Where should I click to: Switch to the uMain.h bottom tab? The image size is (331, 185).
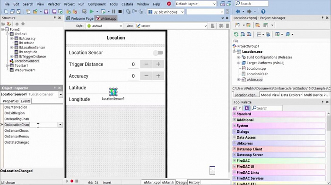tap(168, 182)
